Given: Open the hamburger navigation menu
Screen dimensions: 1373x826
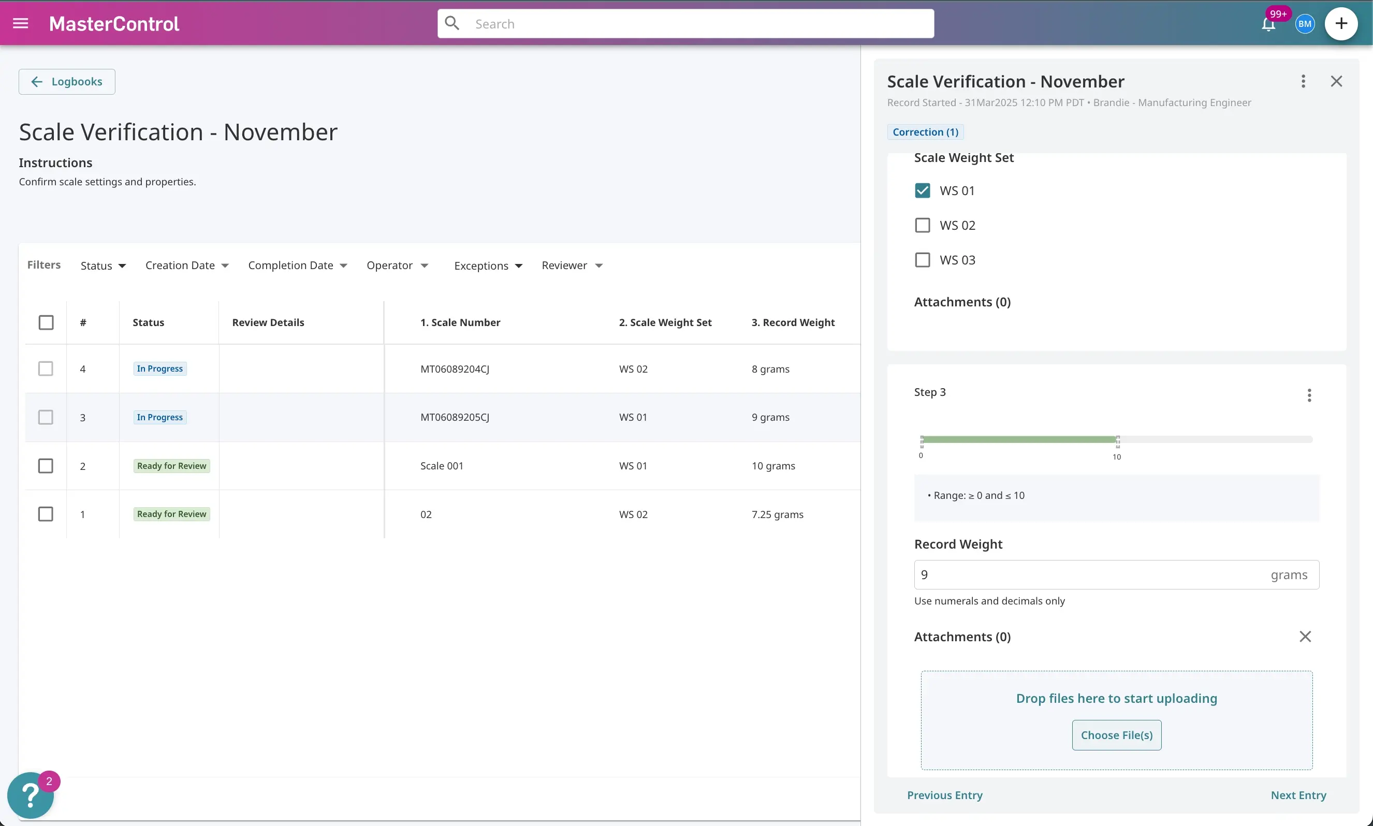Looking at the screenshot, I should click(21, 23).
